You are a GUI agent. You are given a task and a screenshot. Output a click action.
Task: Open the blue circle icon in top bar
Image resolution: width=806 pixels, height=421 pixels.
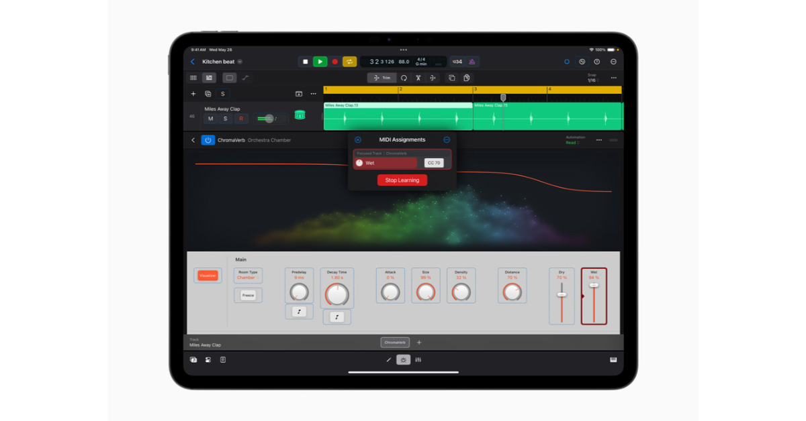[x=566, y=62]
